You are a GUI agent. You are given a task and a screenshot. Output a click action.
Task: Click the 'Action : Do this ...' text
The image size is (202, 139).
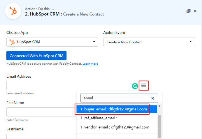click(x=40, y=9)
